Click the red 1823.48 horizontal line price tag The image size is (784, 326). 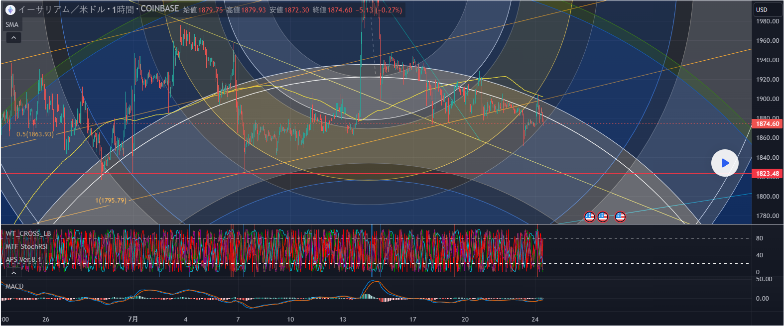[x=767, y=174]
